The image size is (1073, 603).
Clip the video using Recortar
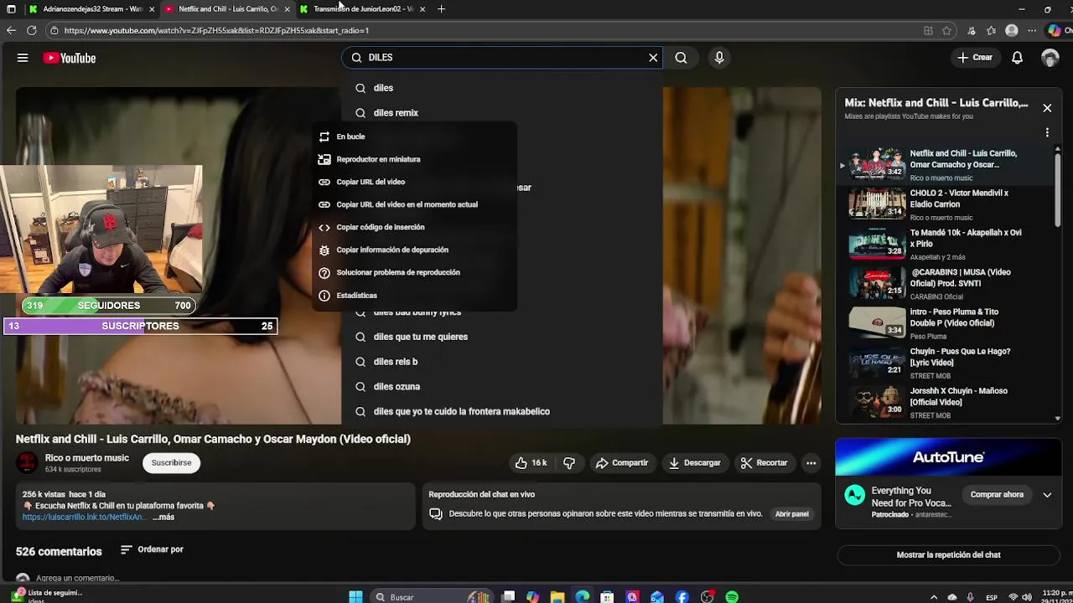tap(764, 462)
